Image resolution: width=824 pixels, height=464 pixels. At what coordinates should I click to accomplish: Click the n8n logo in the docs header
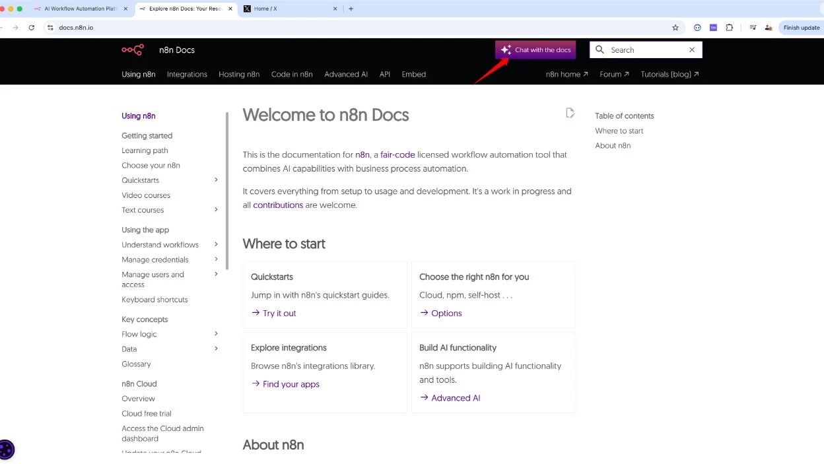coord(133,50)
